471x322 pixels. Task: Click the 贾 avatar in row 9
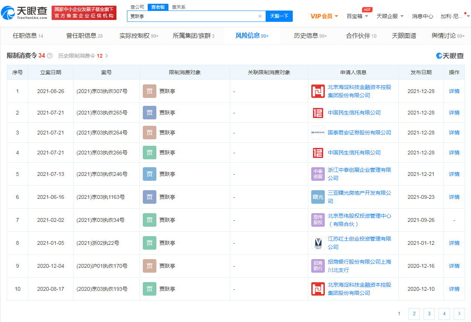point(150,266)
